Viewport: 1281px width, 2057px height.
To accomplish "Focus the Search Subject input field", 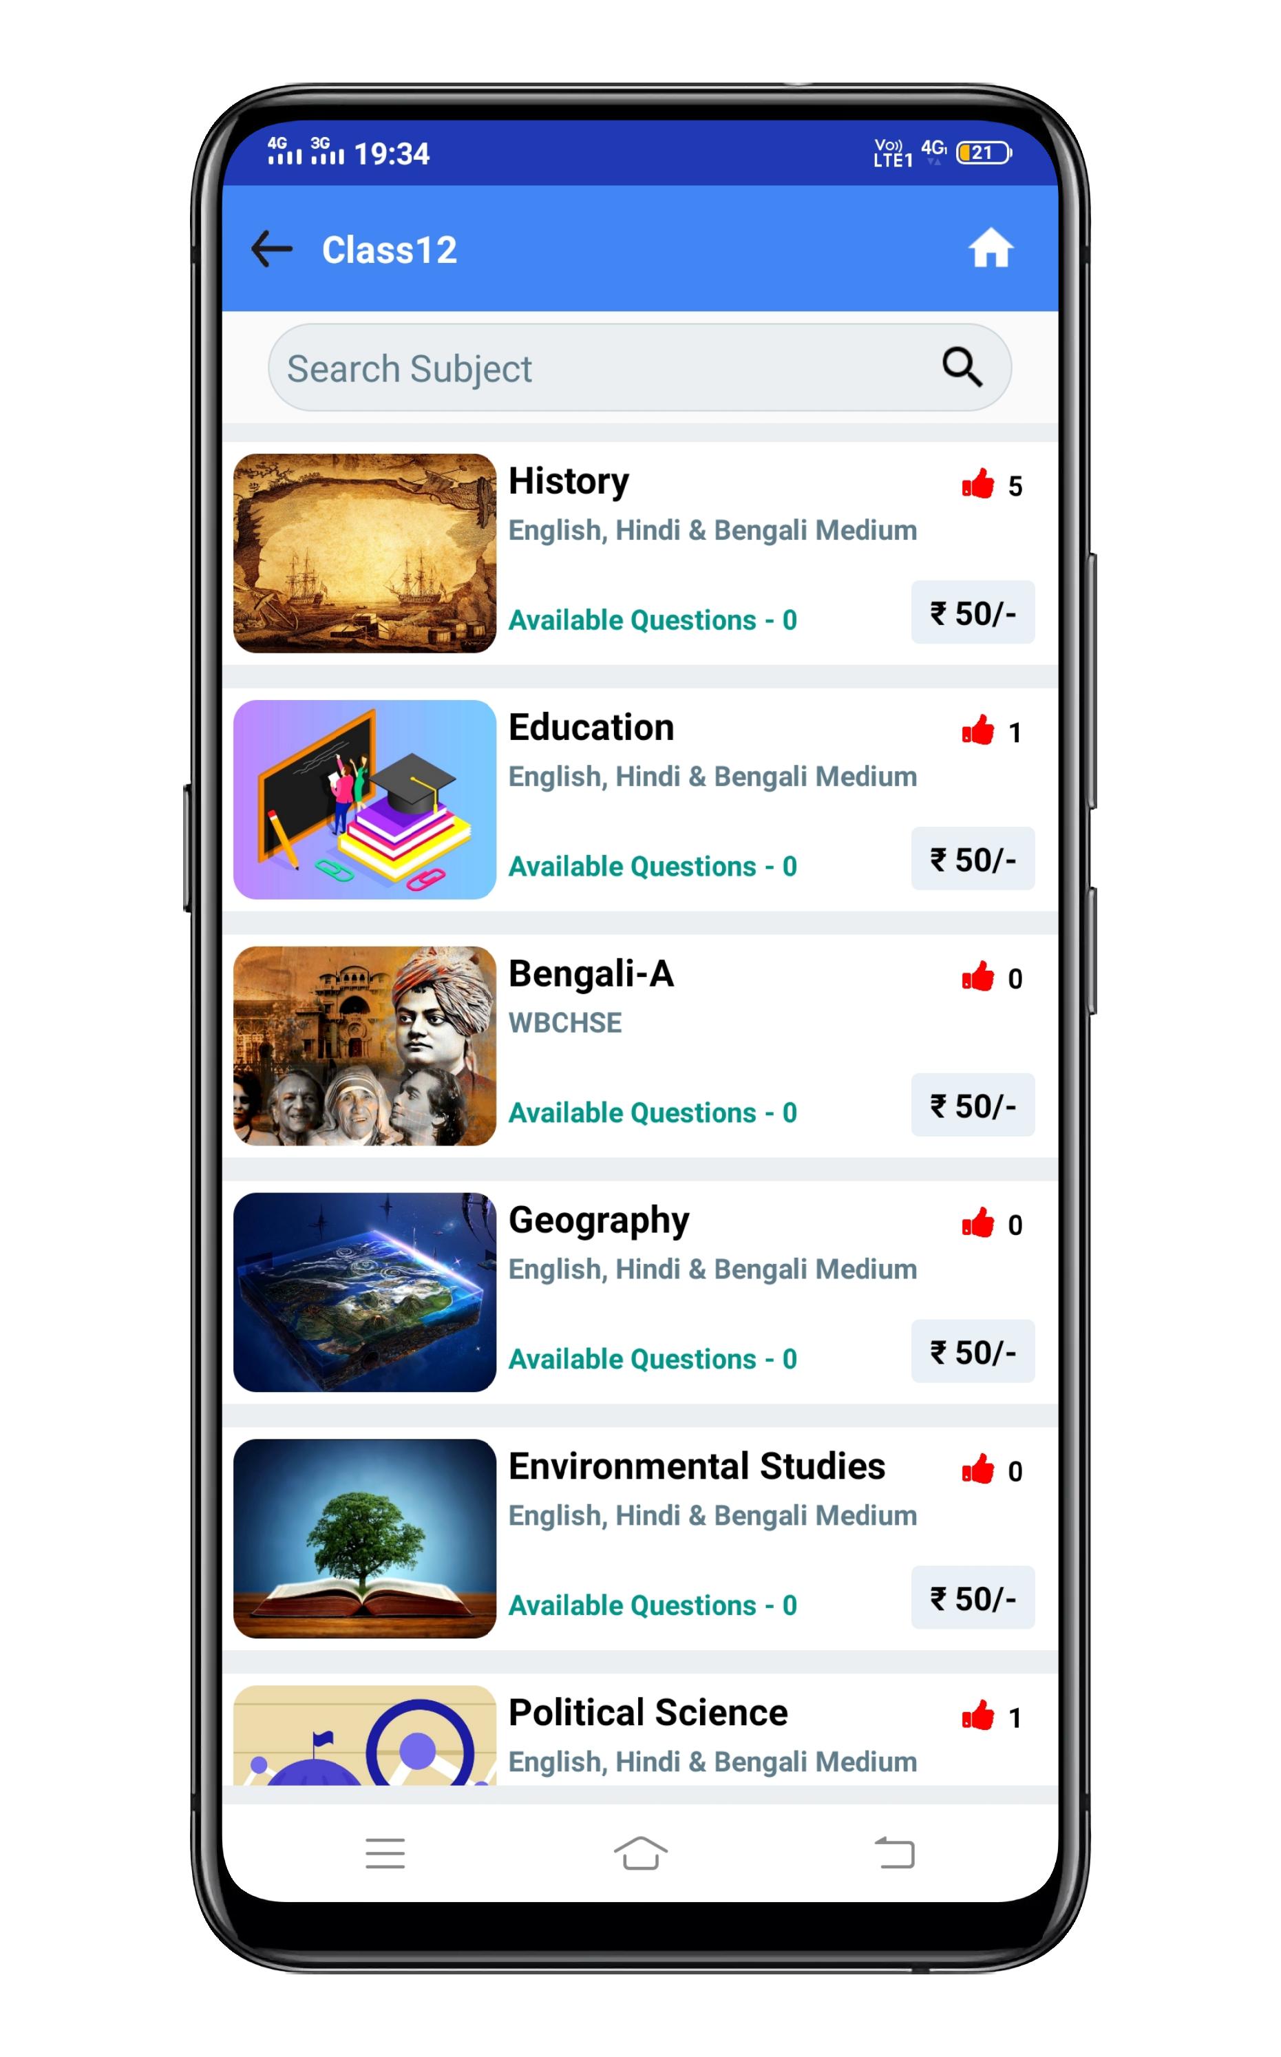I will coord(639,368).
